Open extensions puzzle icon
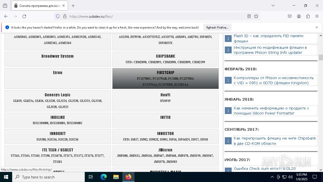The height and width of the screenshot is (182, 323). [x=308, y=16]
